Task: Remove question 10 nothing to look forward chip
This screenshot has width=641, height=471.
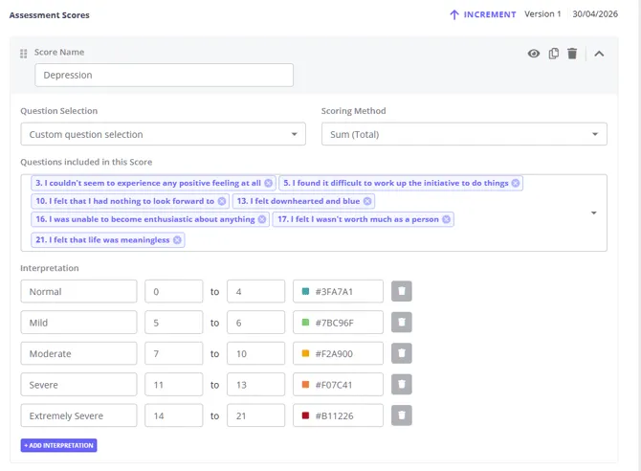Action: 222,201
